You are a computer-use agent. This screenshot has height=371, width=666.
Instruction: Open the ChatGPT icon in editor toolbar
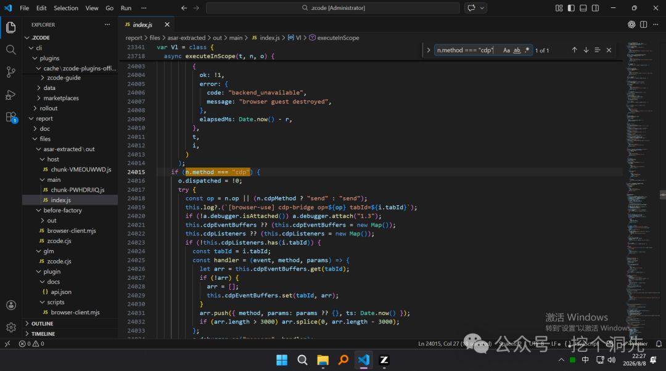pos(631,25)
